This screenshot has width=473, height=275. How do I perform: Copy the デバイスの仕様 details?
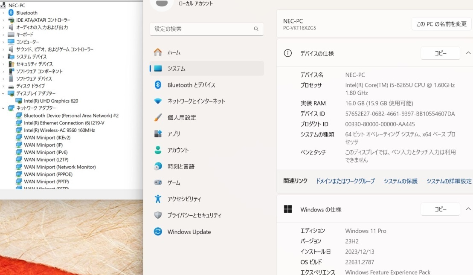(x=441, y=53)
